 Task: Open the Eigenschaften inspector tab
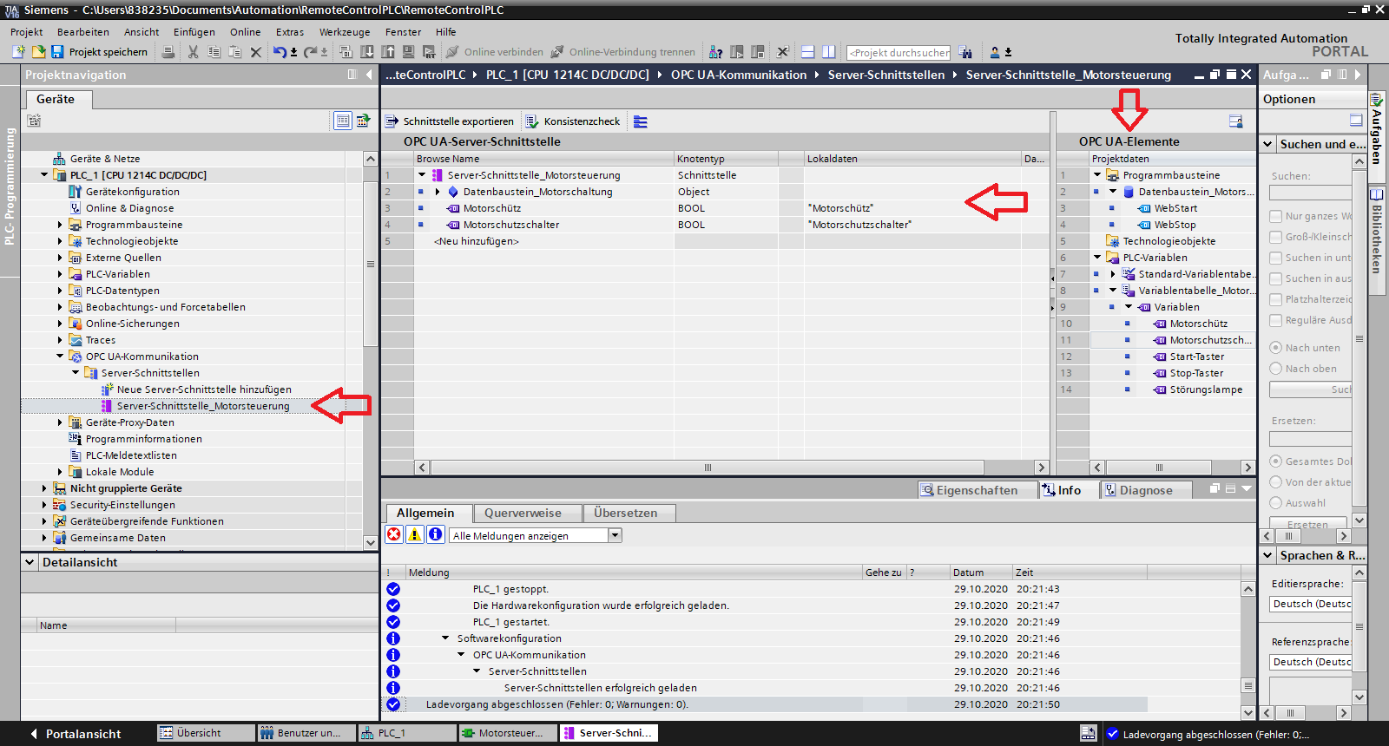pyautogui.click(x=978, y=490)
